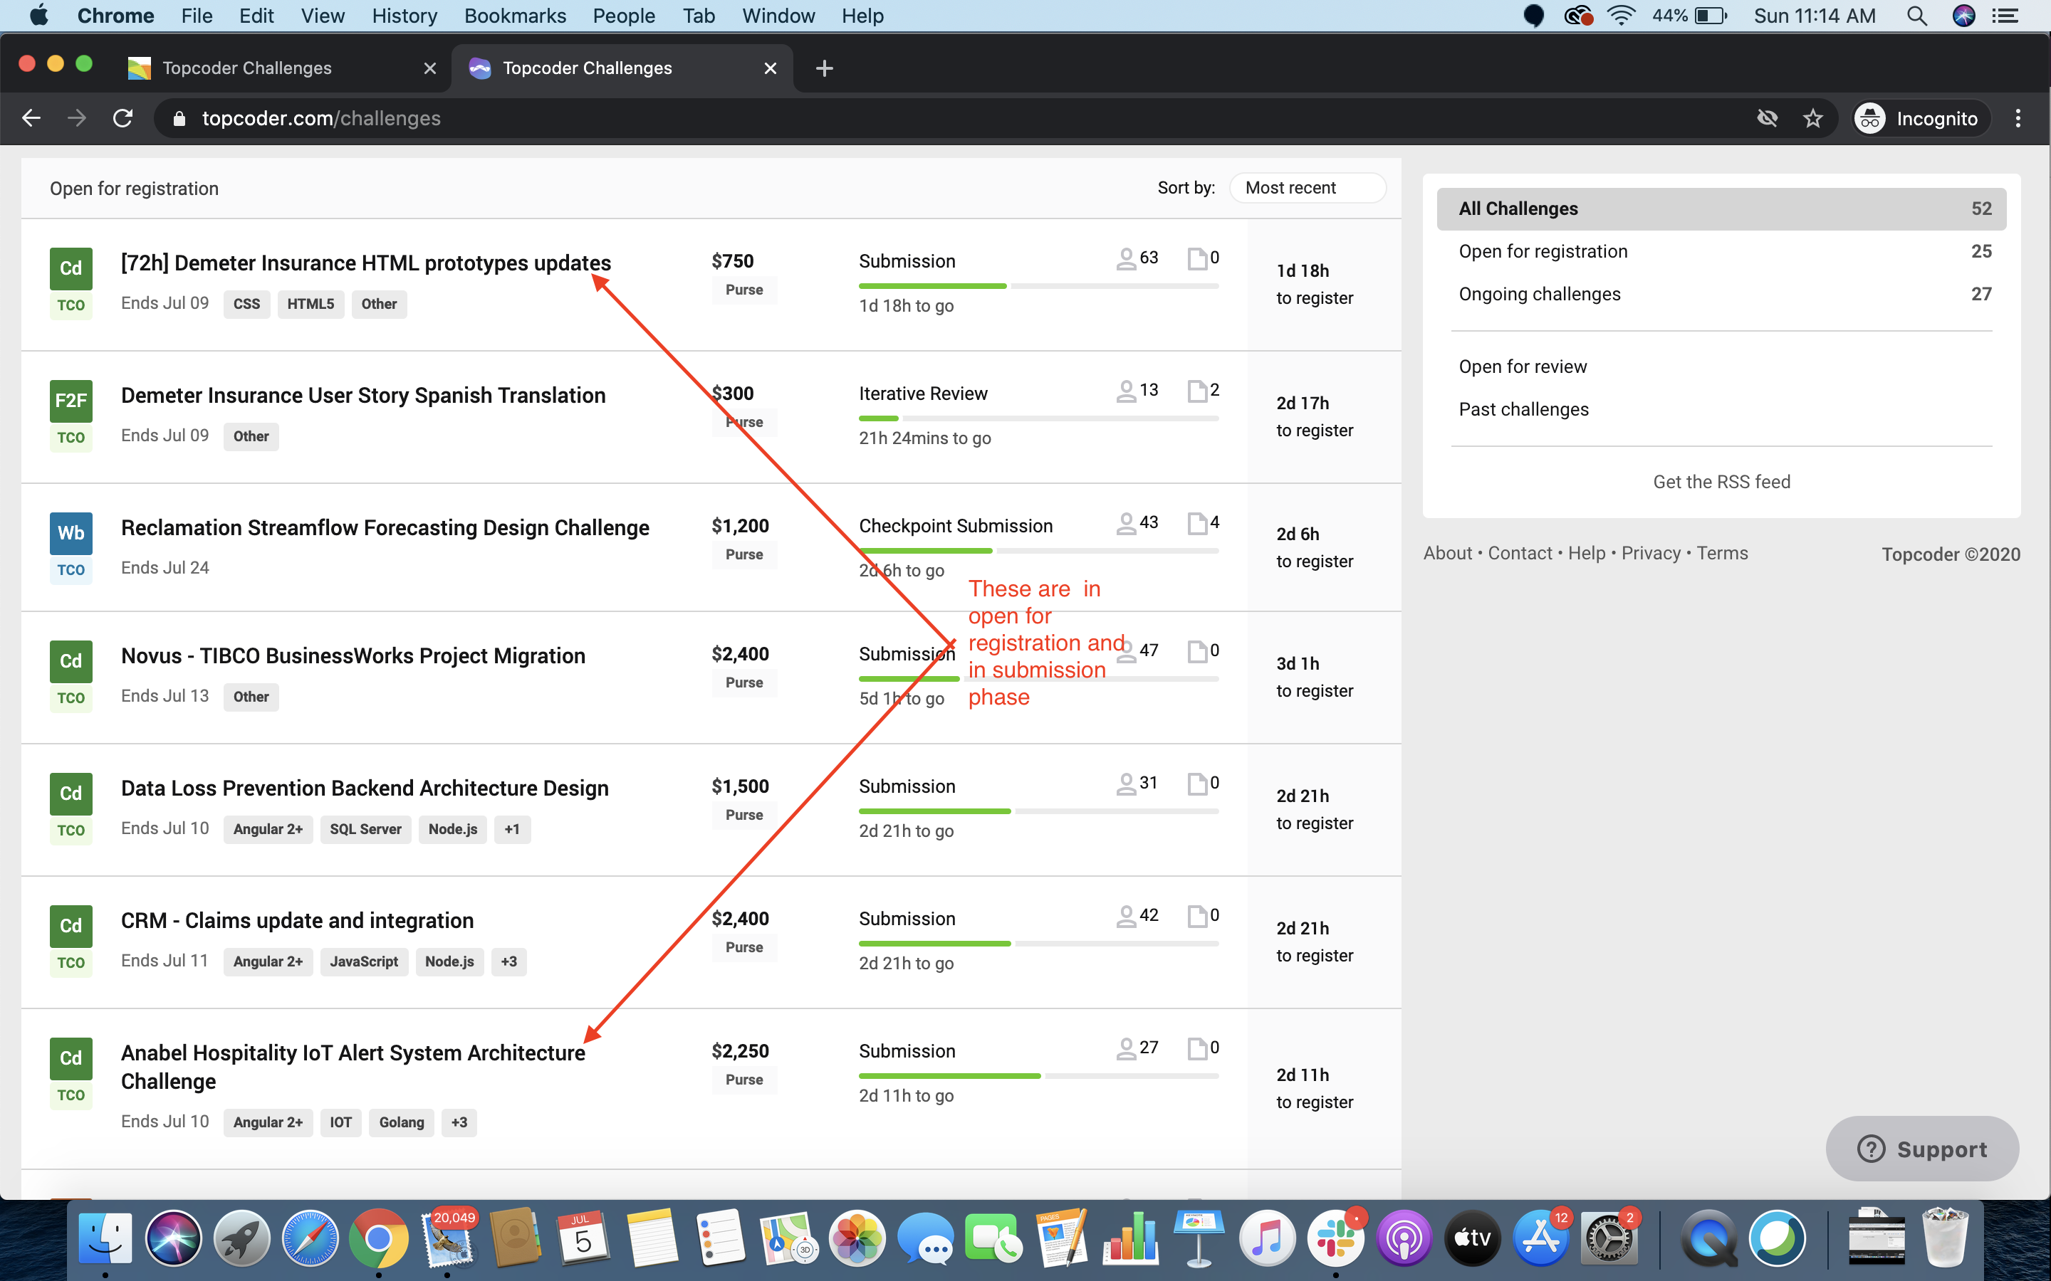Click the registrants icon showing 63
This screenshot has width=2051, height=1281.
click(x=1125, y=258)
